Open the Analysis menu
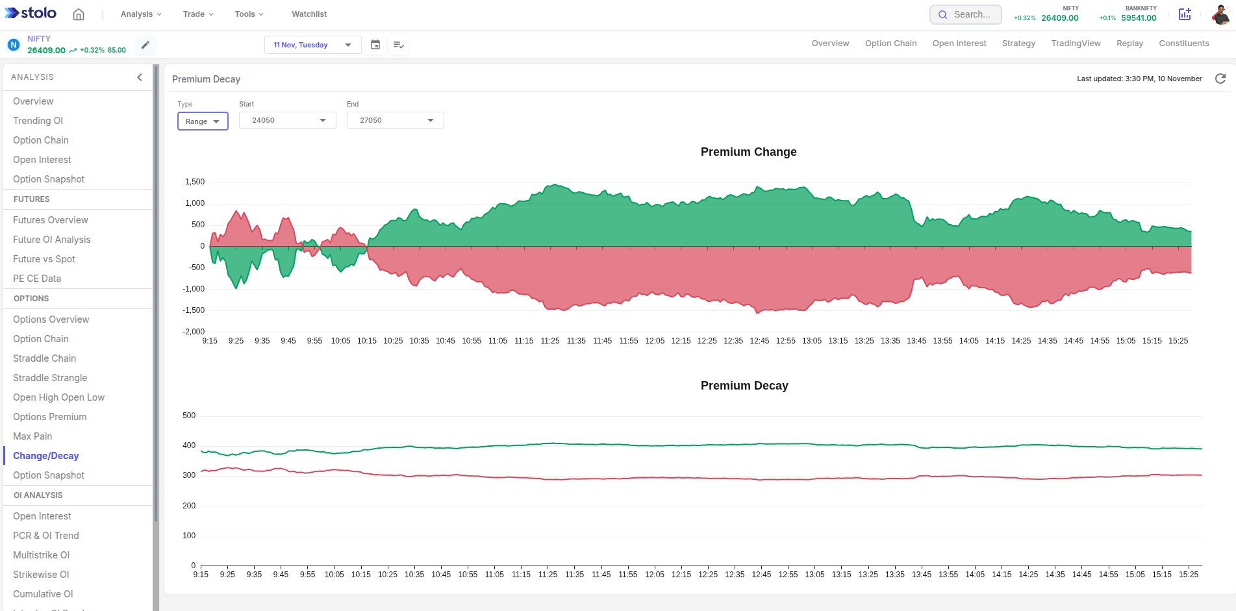This screenshot has height=611, width=1236. (141, 14)
